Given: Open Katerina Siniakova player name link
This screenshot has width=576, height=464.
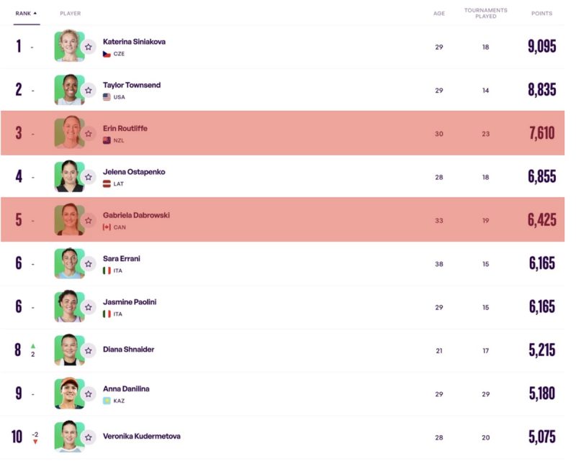Looking at the screenshot, I should click(134, 42).
